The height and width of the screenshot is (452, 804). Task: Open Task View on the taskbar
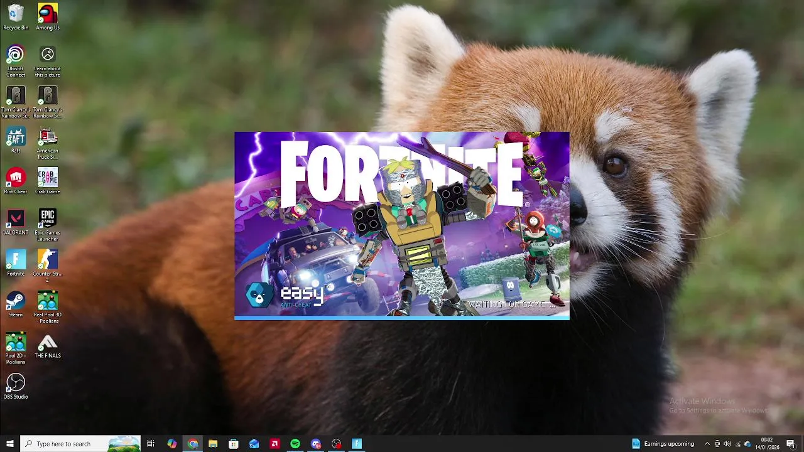(x=151, y=444)
